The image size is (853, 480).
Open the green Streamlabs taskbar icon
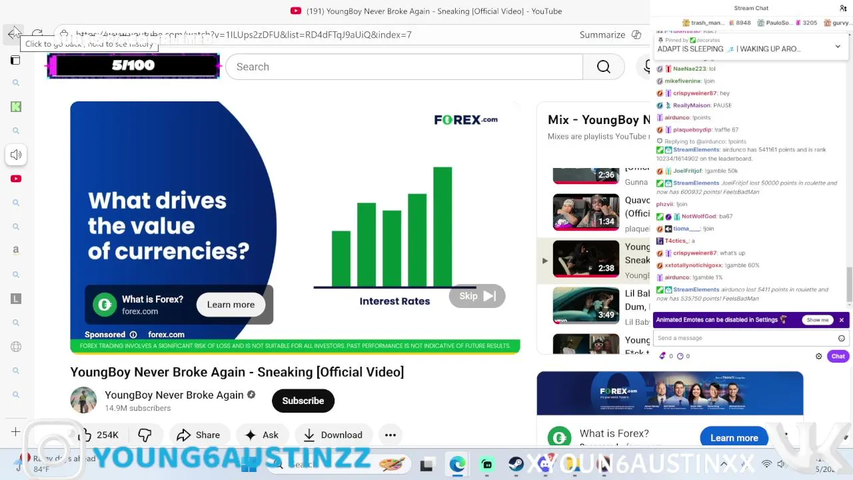point(487,465)
